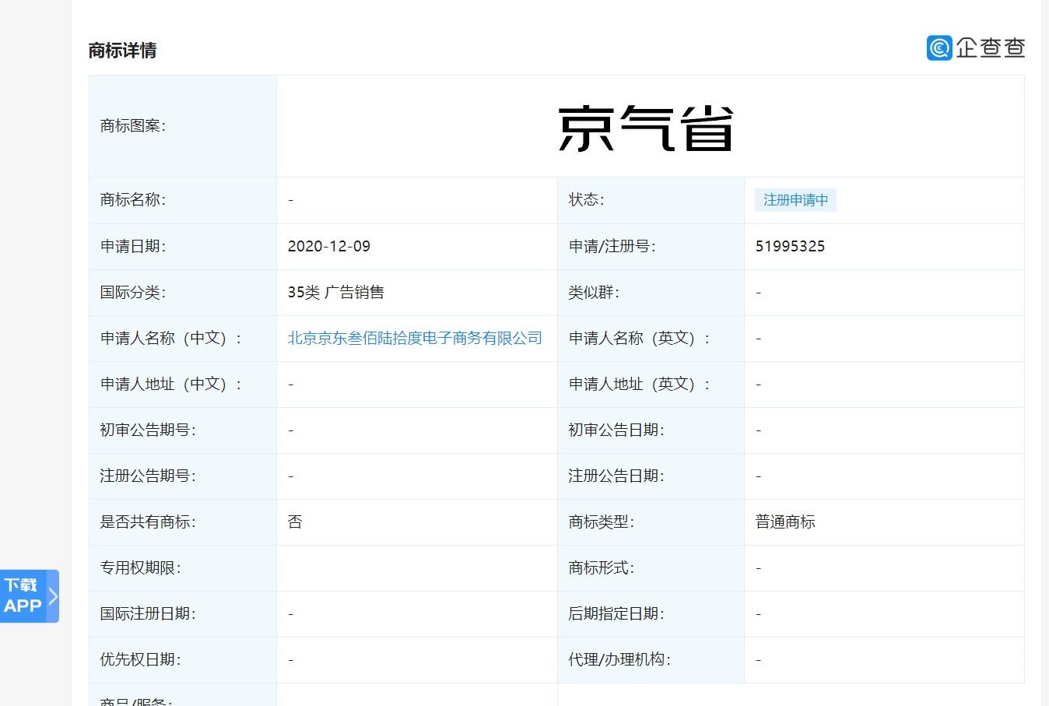Click the 专用权期限 label
Image resolution: width=1049 pixels, height=706 pixels.
click(140, 568)
